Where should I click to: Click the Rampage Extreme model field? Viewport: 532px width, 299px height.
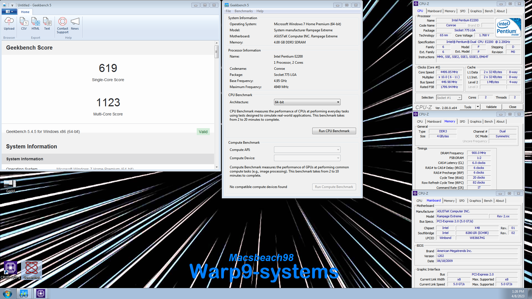[462, 216]
